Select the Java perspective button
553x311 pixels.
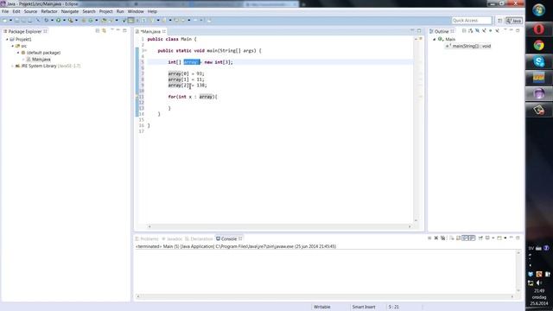(x=514, y=21)
